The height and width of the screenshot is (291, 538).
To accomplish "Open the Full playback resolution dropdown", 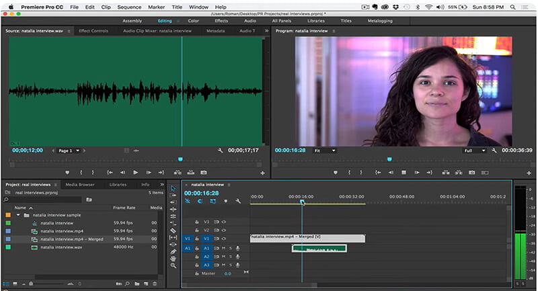I will pos(475,151).
